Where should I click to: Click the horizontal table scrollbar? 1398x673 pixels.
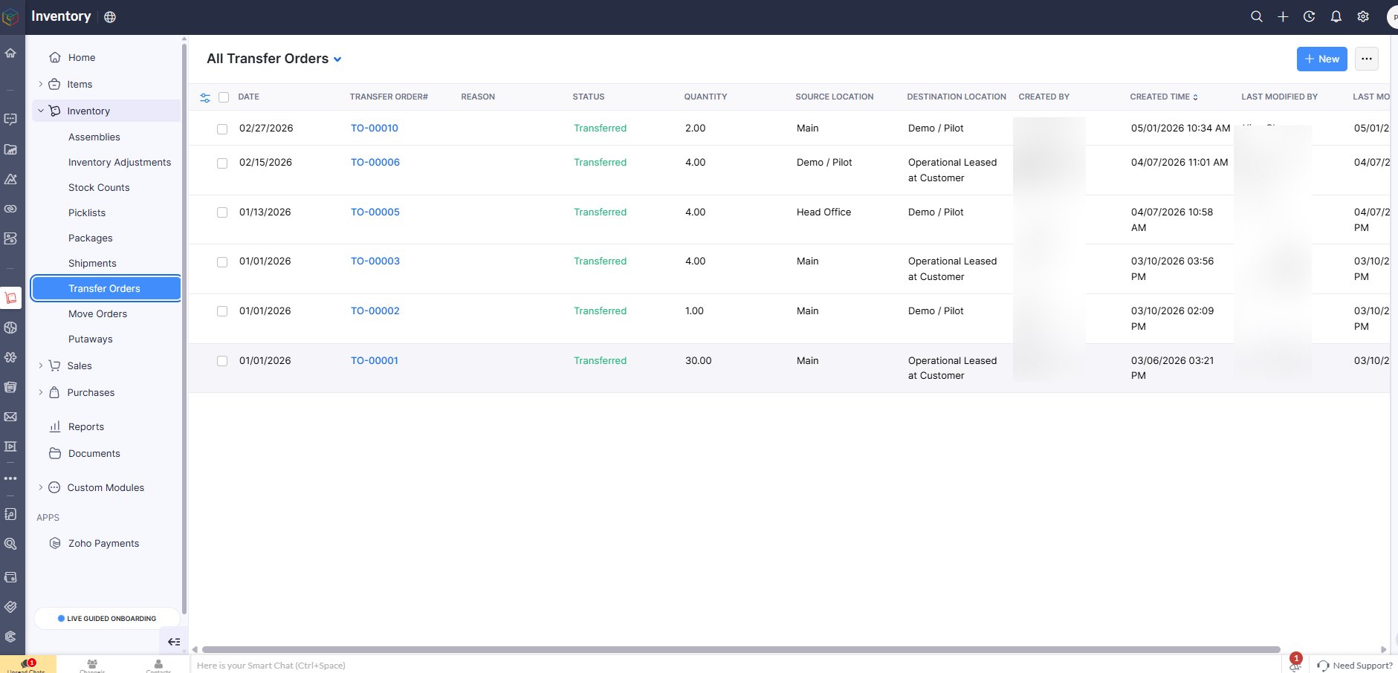point(741,649)
